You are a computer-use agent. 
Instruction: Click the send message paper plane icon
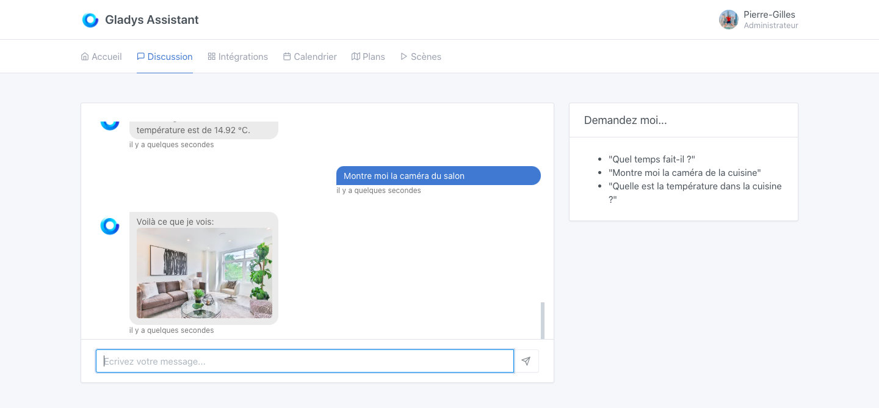click(x=526, y=361)
